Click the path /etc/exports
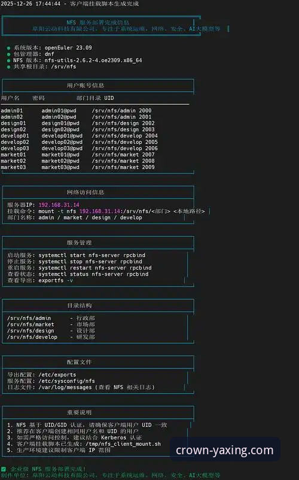The width and height of the screenshot is (299, 480). [57, 375]
